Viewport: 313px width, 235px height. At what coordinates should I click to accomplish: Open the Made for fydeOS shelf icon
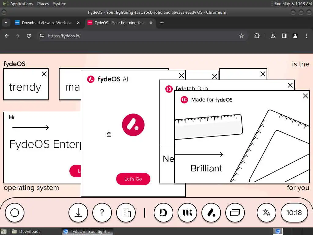coord(187,213)
